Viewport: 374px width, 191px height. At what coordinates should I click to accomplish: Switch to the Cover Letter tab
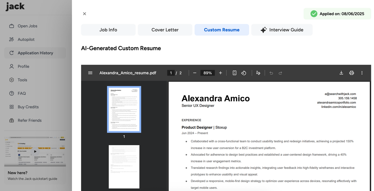point(165,30)
